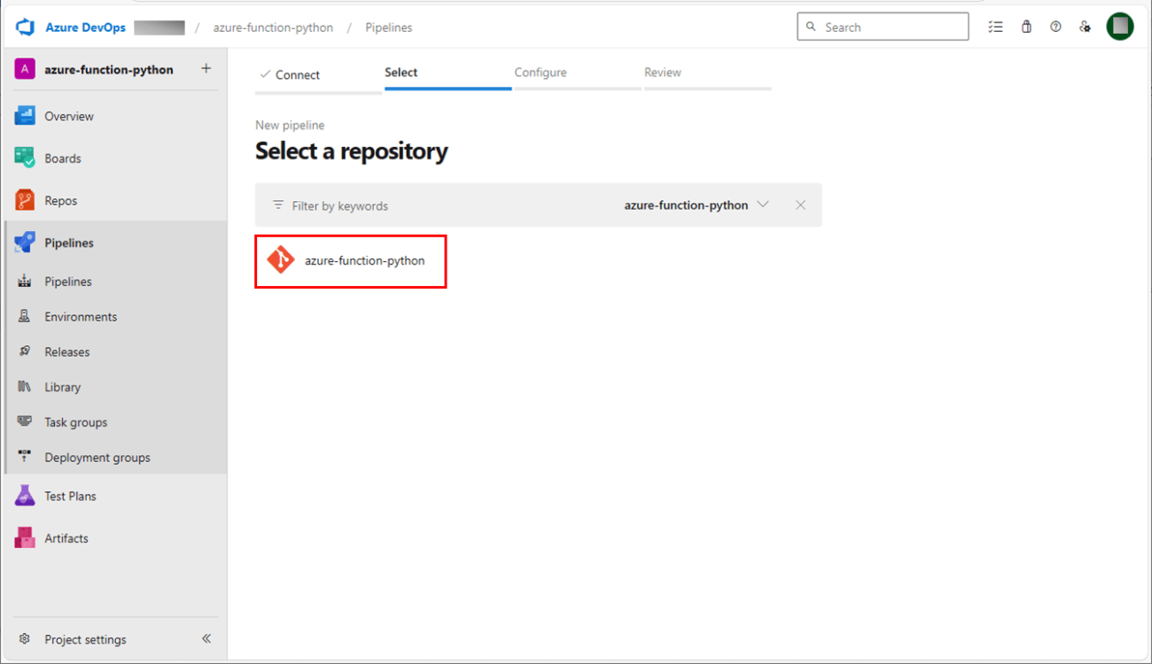Clear the filter with the X button

(x=800, y=205)
